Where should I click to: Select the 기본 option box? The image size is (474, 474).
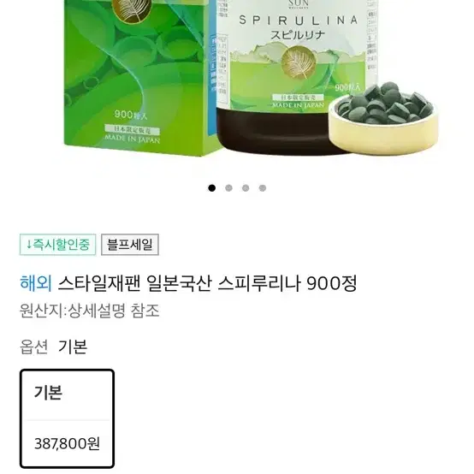[67, 418]
